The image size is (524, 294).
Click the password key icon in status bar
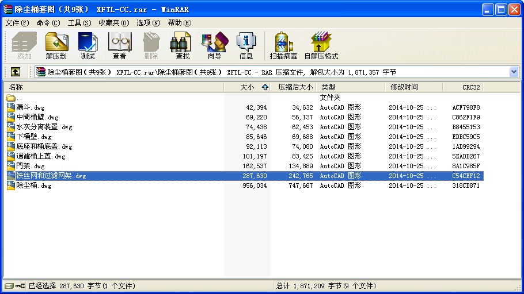point(20,285)
